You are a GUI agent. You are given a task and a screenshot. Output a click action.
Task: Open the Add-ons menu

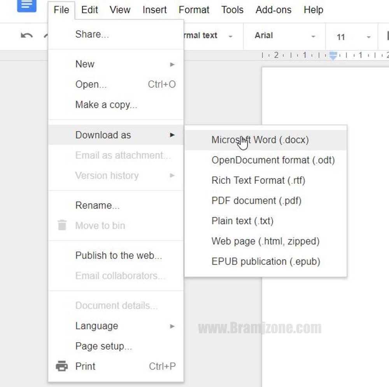pos(273,10)
